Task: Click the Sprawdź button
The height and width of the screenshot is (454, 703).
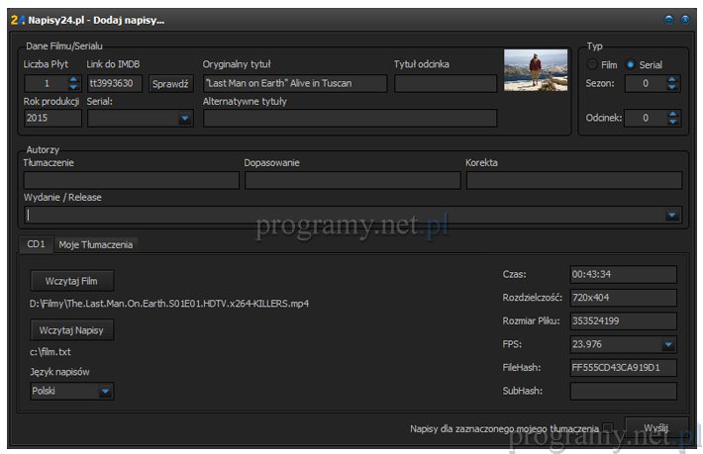Action: coord(171,84)
